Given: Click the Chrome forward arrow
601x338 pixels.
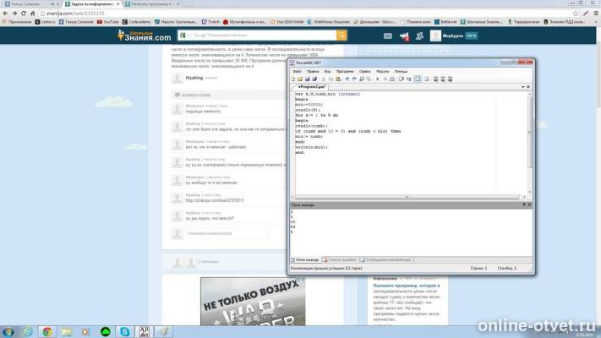Looking at the screenshot, I should point(14,13).
